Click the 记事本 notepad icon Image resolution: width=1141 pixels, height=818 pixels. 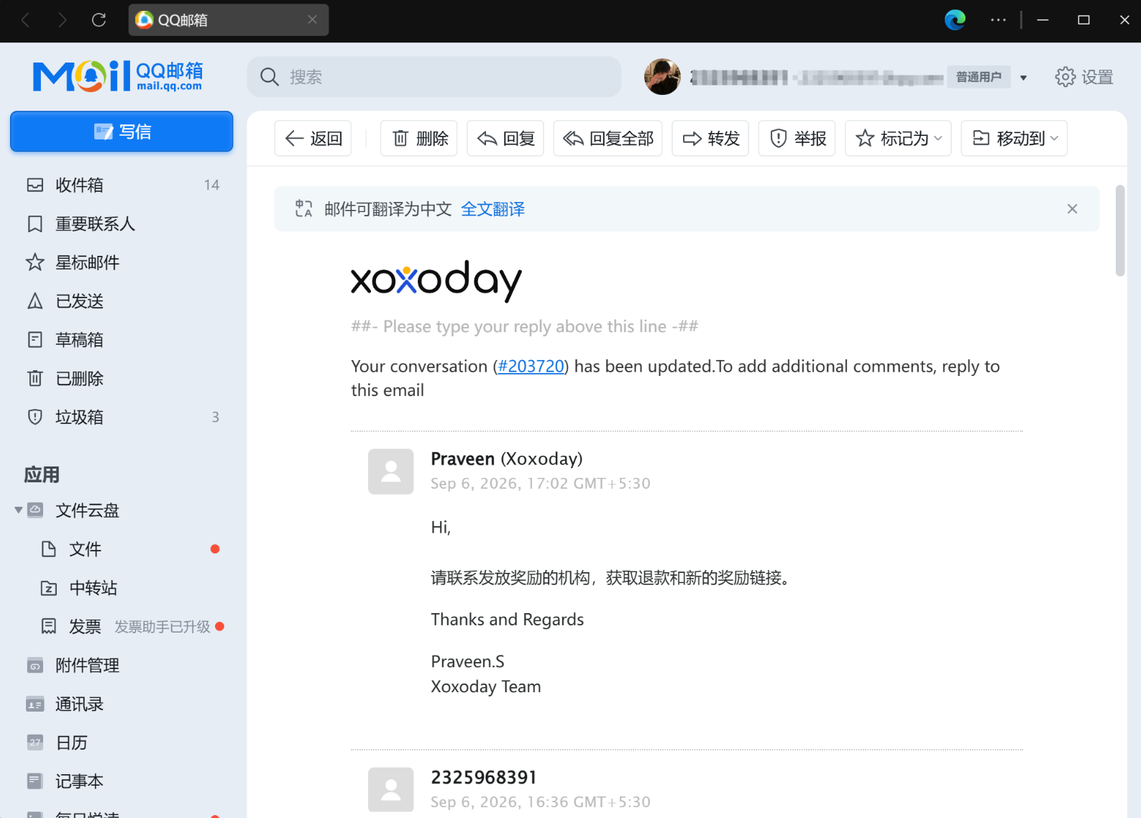[x=35, y=781]
